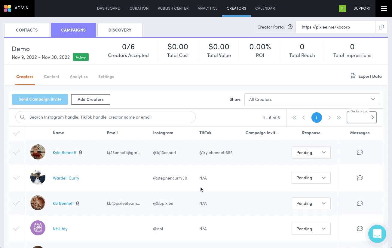The height and width of the screenshot is (248, 392).
Task: Open messages for Wardell Curry
Action: click(x=360, y=178)
